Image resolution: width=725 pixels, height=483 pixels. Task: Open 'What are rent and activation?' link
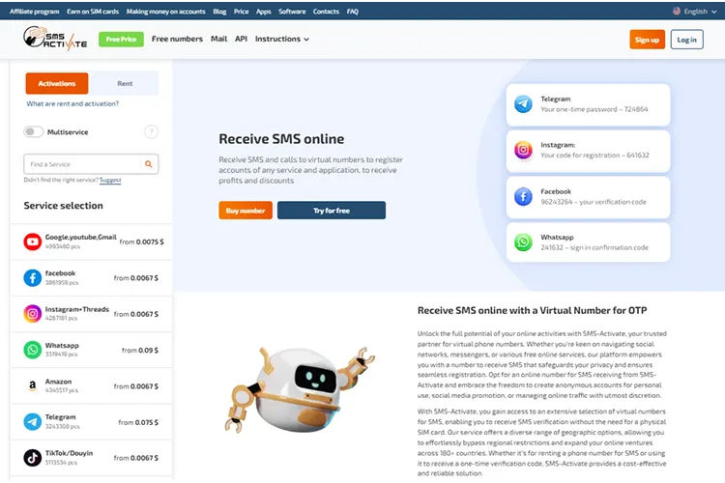(x=72, y=103)
